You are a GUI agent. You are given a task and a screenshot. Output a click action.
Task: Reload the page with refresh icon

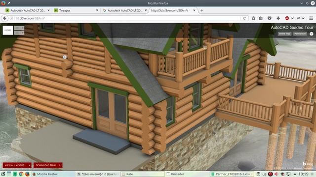coord(244,18)
